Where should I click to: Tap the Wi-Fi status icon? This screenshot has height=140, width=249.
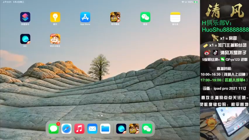point(183,2)
